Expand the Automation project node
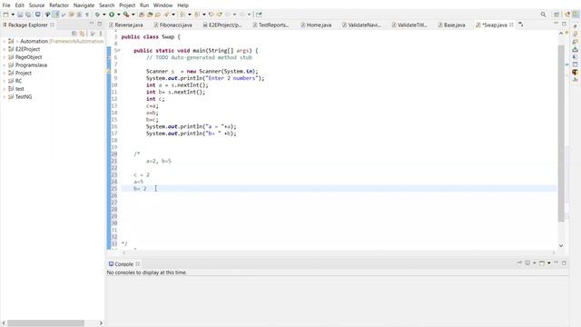The image size is (581, 327). (x=5, y=41)
